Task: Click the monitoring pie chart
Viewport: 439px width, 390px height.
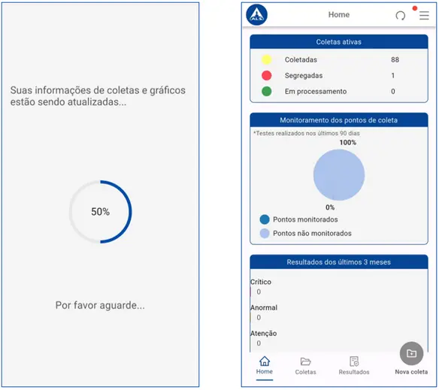Action: (x=339, y=174)
